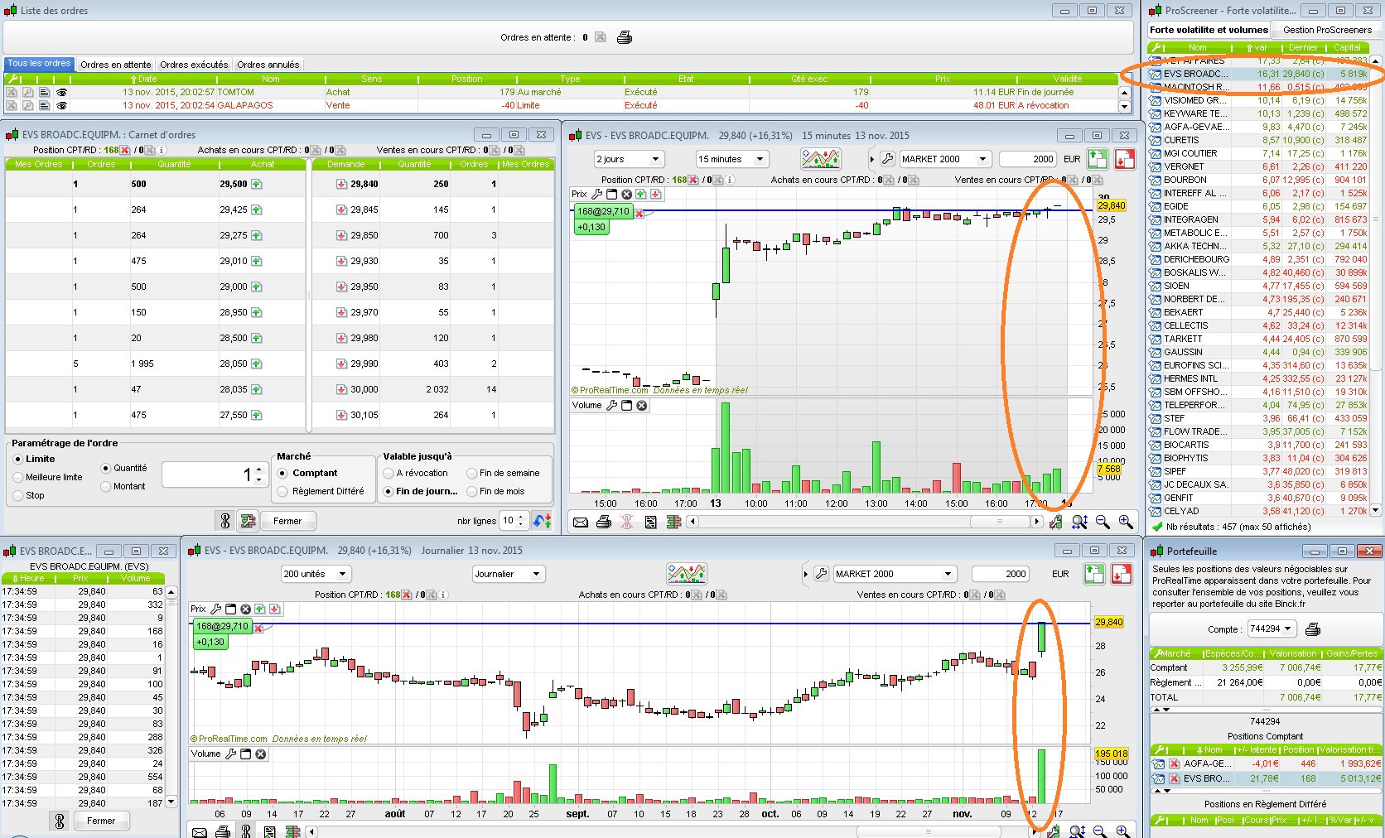
Task: Click the green buy button in the 15-minute chart
Action: [1098, 159]
